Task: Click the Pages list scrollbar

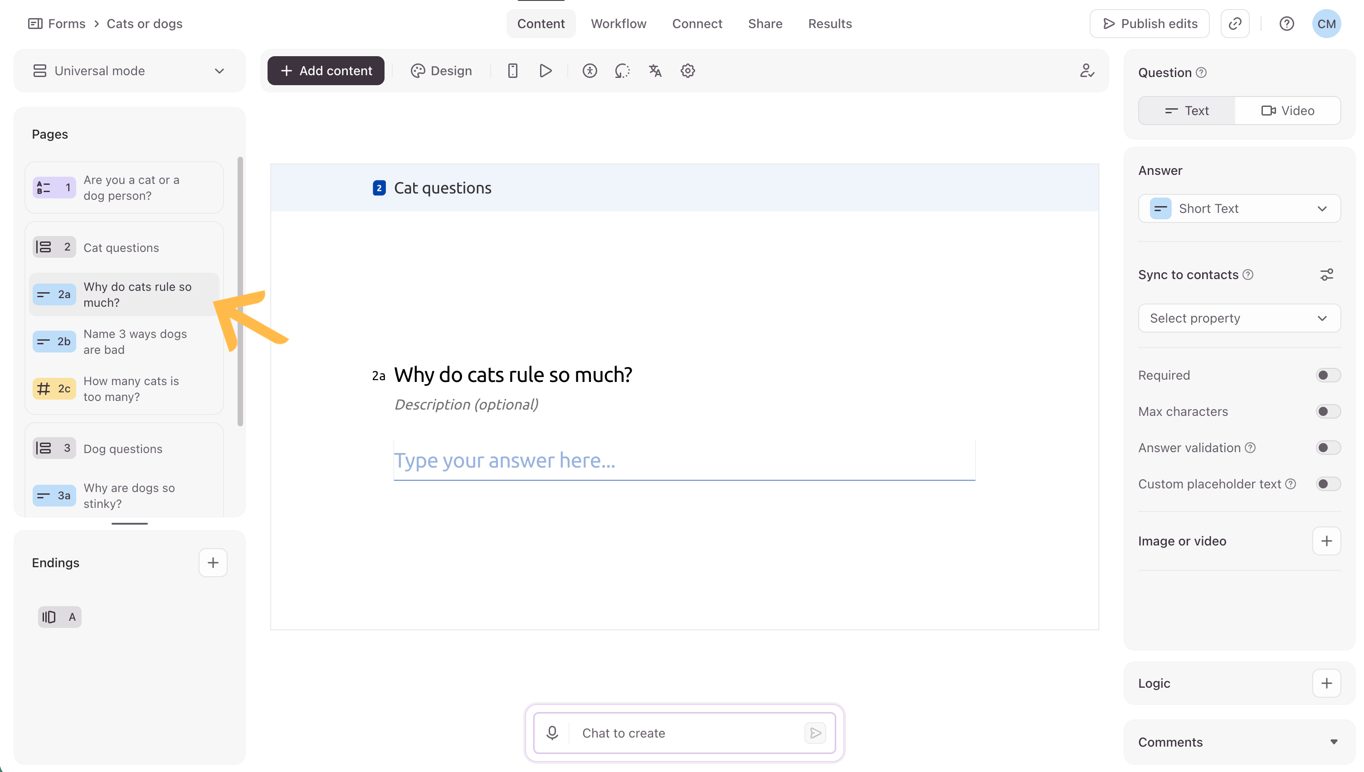Action: pyautogui.click(x=240, y=292)
